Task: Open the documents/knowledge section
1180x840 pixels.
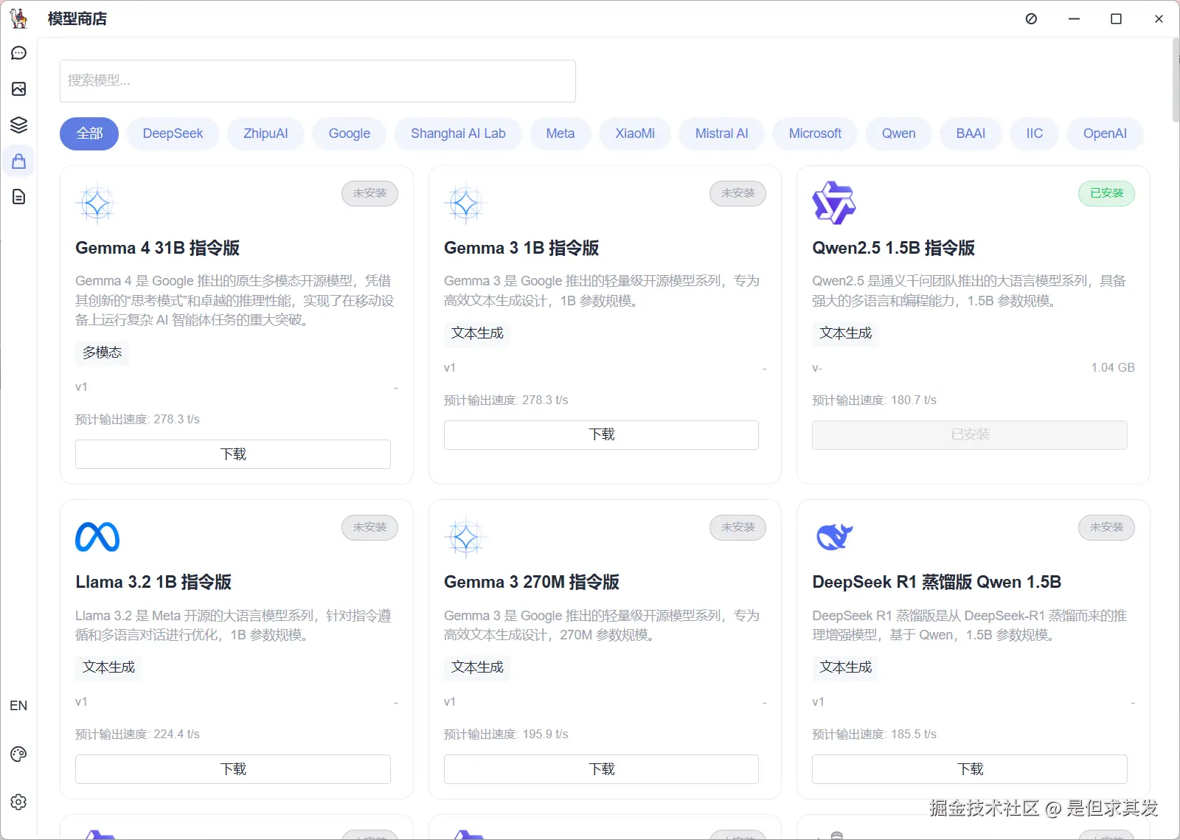Action: pos(18,197)
